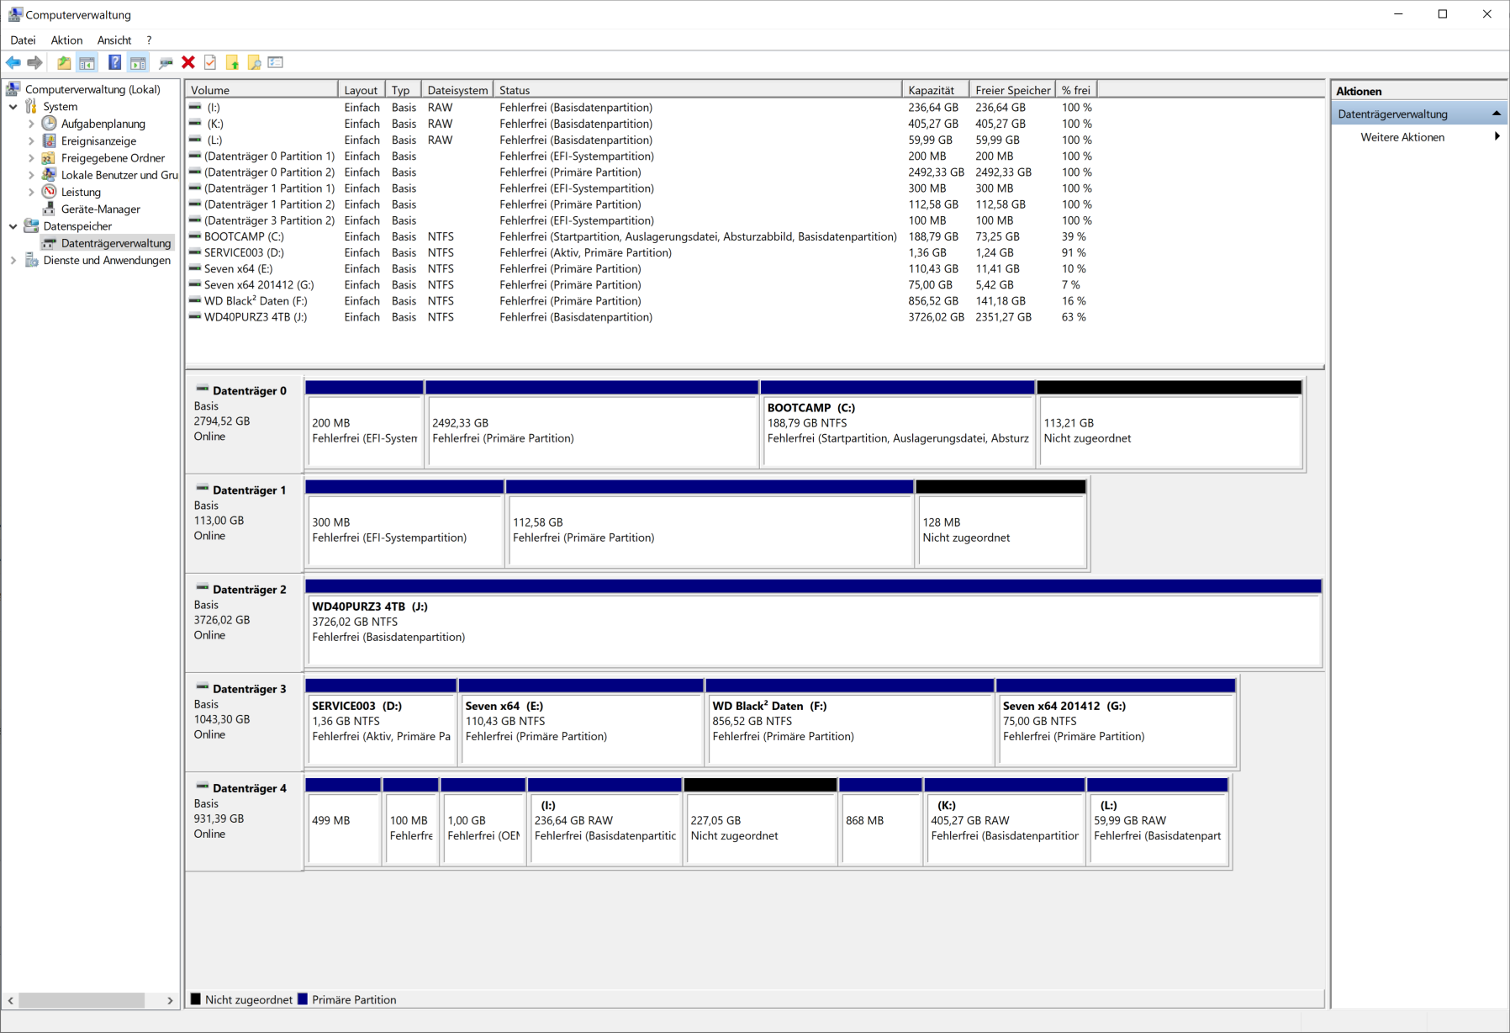Viewport: 1510px width, 1033px height.
Task: Click the drive connect toolbar icon
Action: tap(166, 62)
